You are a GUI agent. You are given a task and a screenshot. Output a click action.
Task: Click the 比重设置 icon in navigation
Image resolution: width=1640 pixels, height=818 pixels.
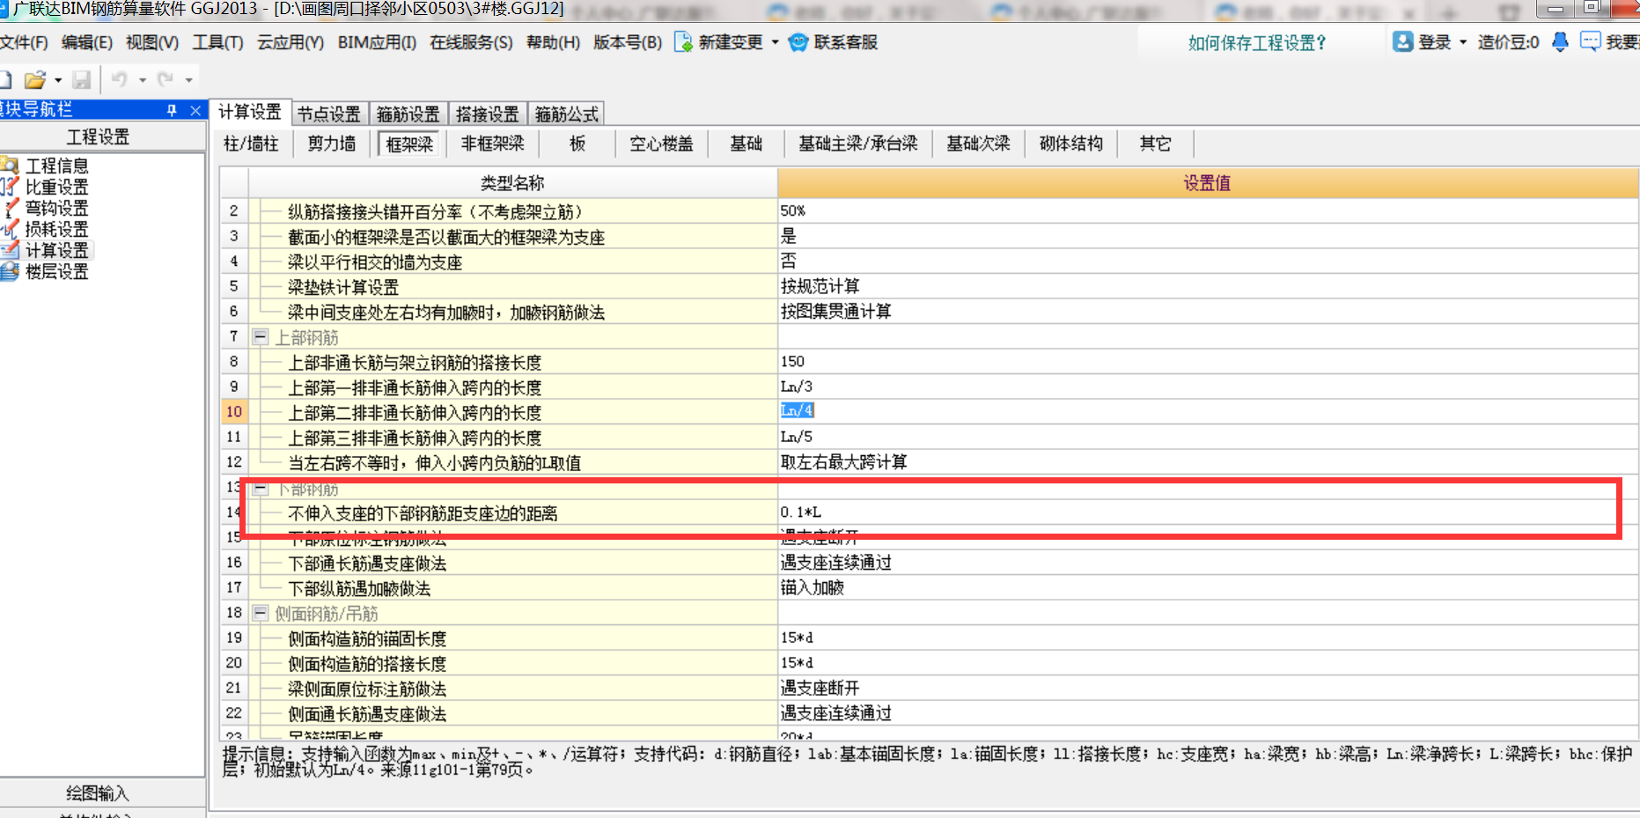click(10, 186)
